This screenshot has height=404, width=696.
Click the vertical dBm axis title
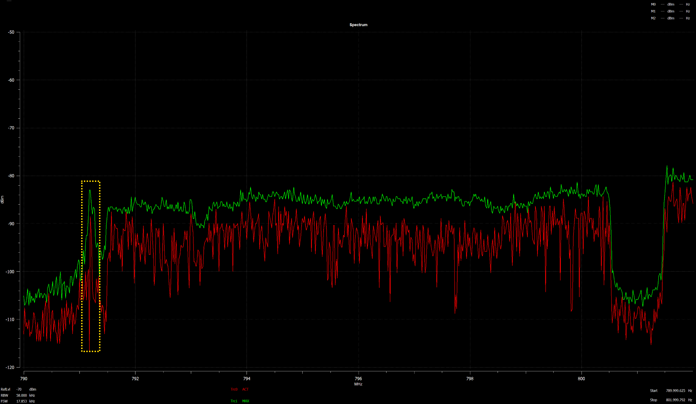point(2,199)
